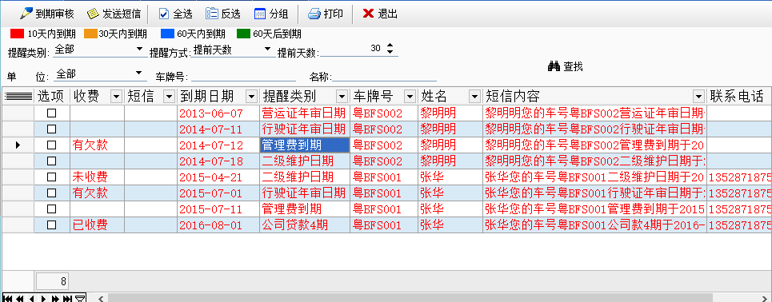This screenshot has height=302, width=772.
Task: Go to previous page in record navigator
Action: pos(20,299)
